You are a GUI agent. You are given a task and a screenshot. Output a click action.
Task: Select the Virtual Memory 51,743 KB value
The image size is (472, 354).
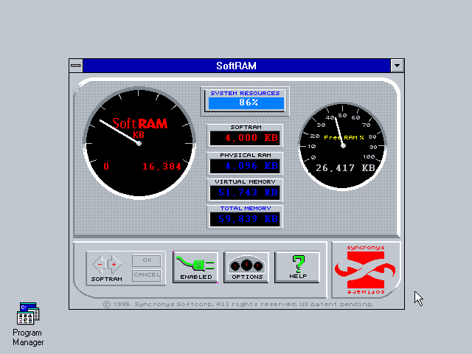245,192
